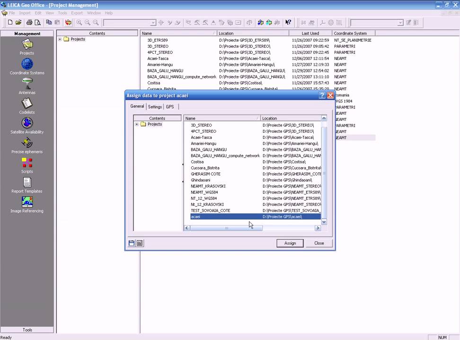Click the dialog list scroll down arrow
The image size is (460, 340).
(324, 222)
